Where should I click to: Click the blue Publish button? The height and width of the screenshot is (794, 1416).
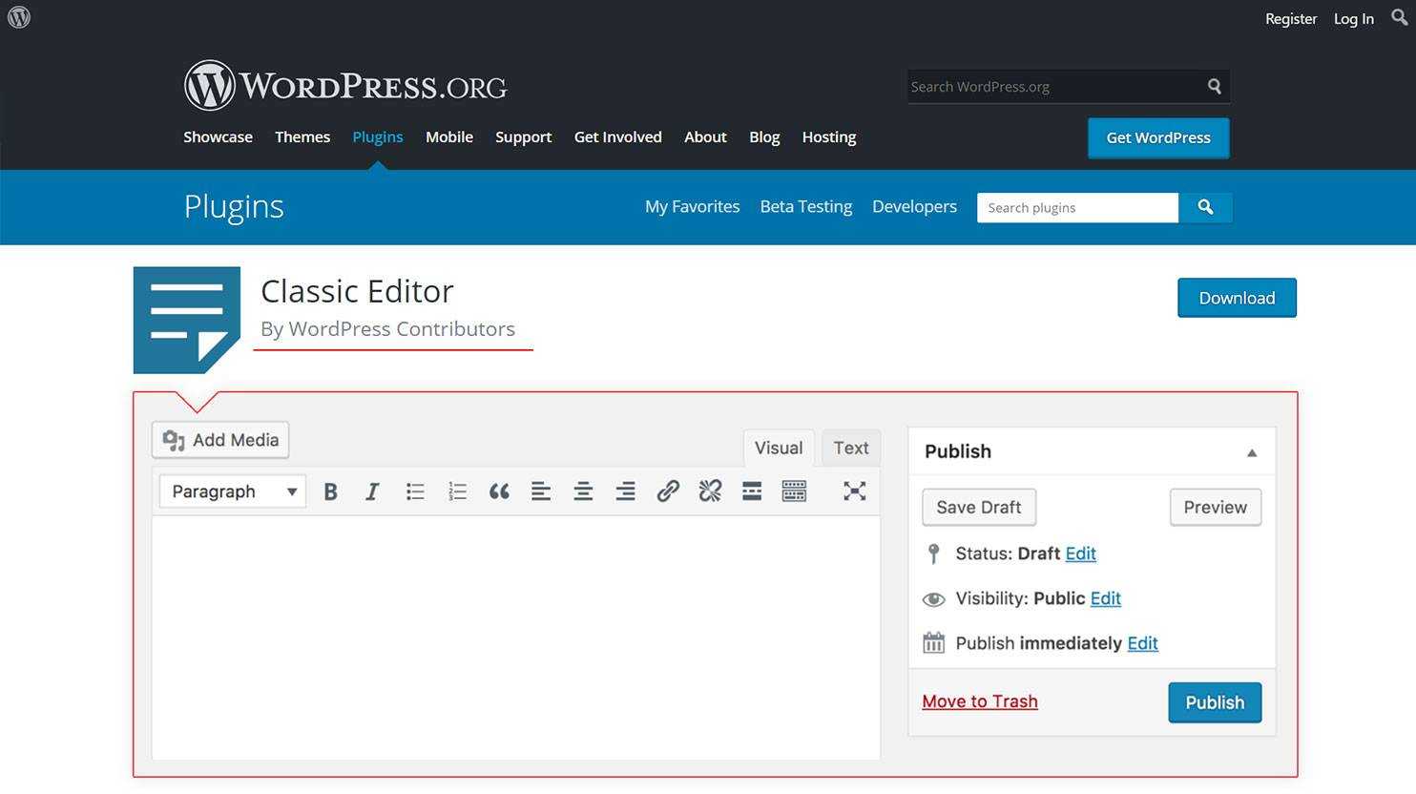coord(1215,702)
